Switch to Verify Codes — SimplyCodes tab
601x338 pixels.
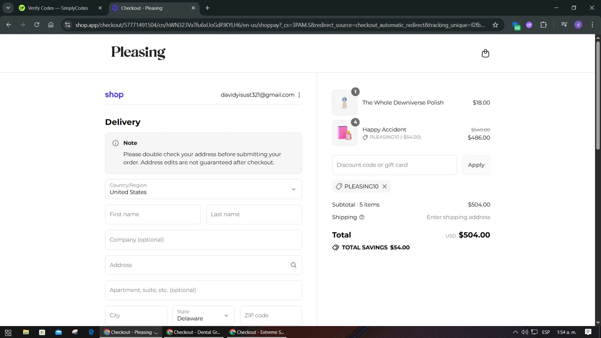click(x=58, y=8)
